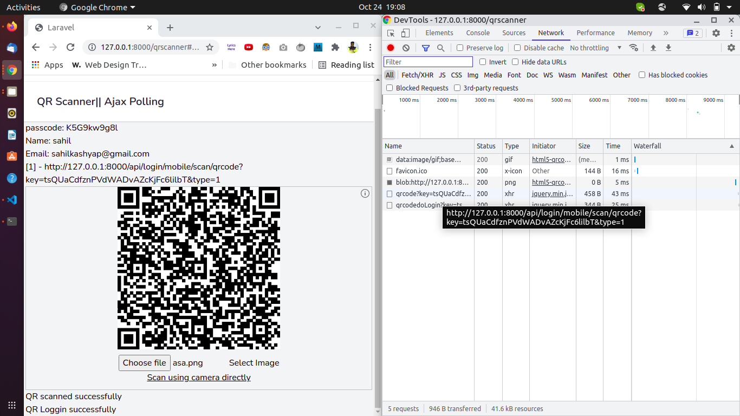Screen dimensions: 740x416
Task: Click the Chrome address bar URL
Action: 150,47
